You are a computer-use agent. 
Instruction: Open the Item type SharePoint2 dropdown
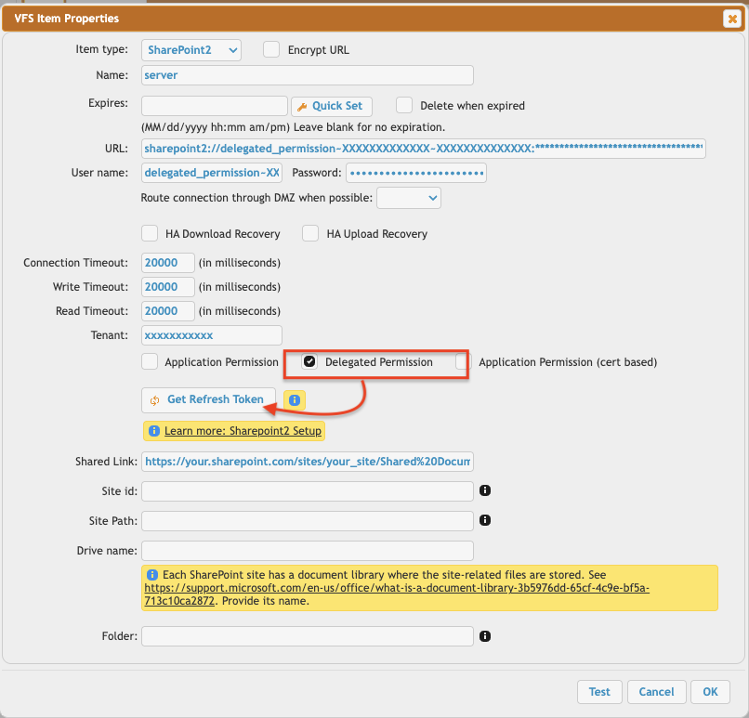point(191,50)
